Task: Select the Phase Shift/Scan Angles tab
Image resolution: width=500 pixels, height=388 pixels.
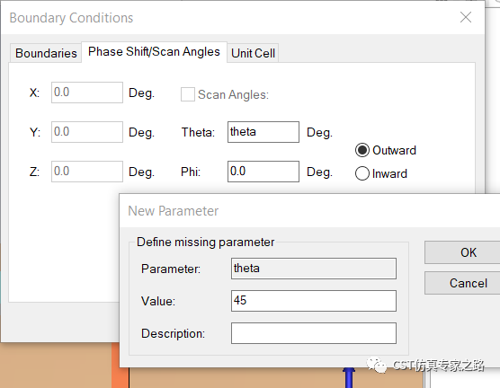Action: point(154,52)
